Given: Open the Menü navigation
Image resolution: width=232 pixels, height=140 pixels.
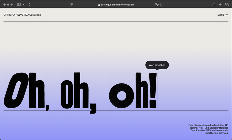Looking at the screenshot, I should pyautogui.click(x=221, y=15).
